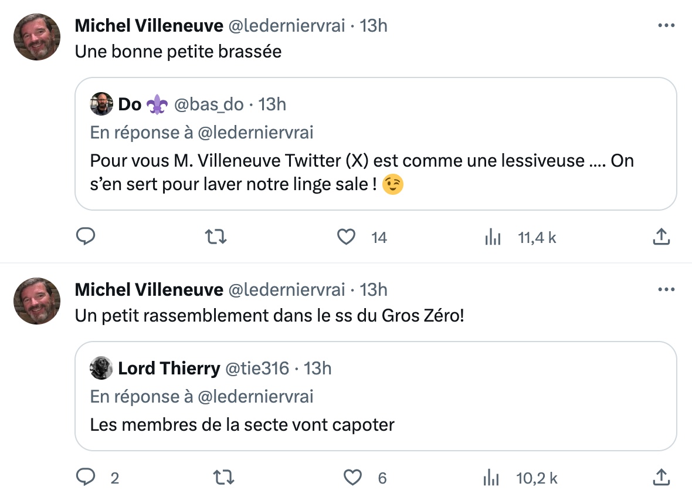Open Michel Villeneuve's avatar on second tweet
This screenshot has width=692, height=500.
37,301
